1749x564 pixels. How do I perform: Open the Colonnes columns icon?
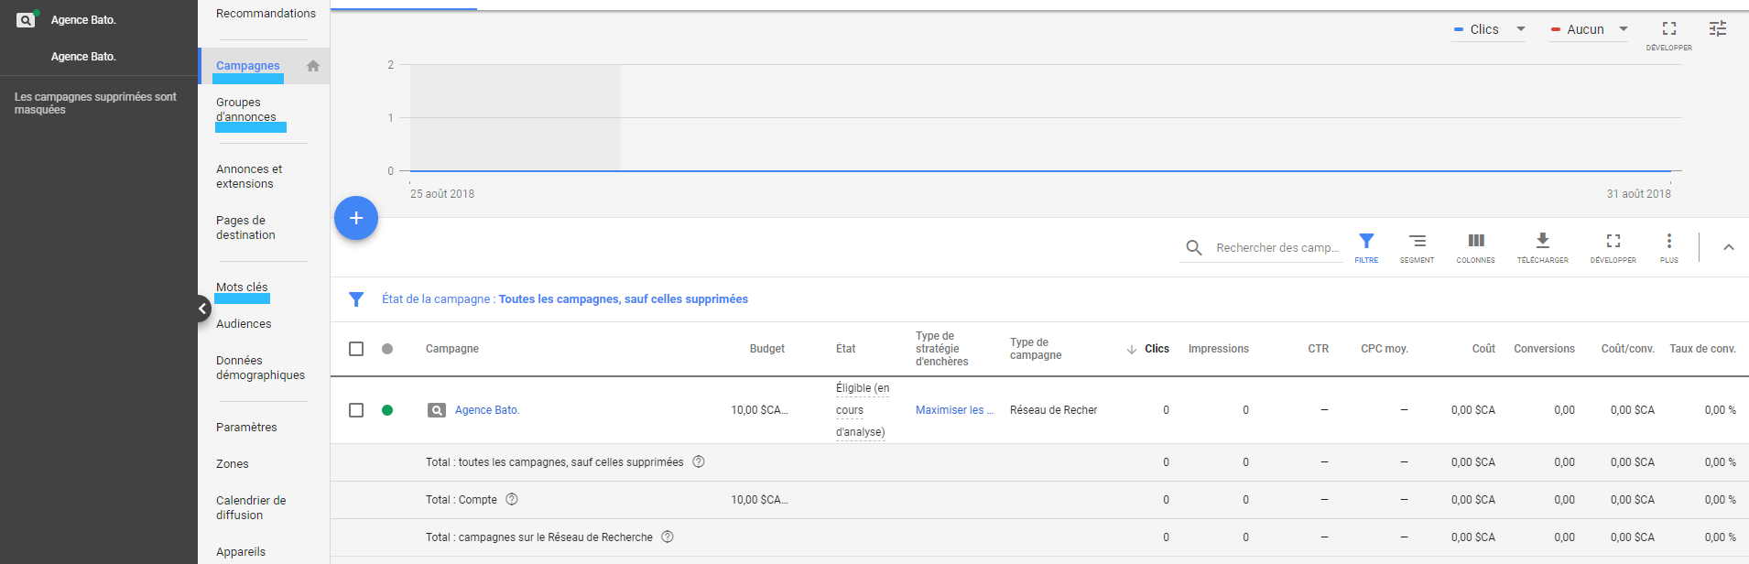pyautogui.click(x=1476, y=247)
